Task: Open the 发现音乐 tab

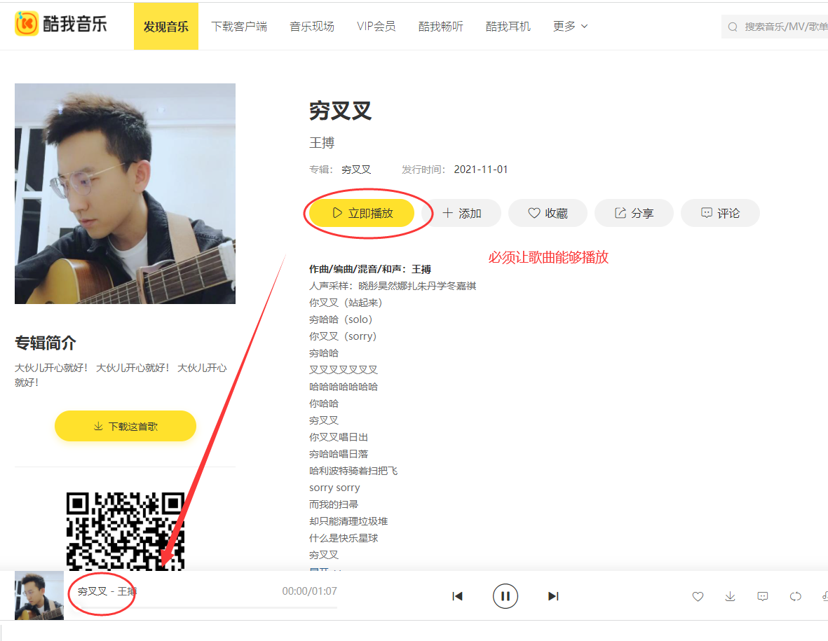Action: (x=166, y=27)
